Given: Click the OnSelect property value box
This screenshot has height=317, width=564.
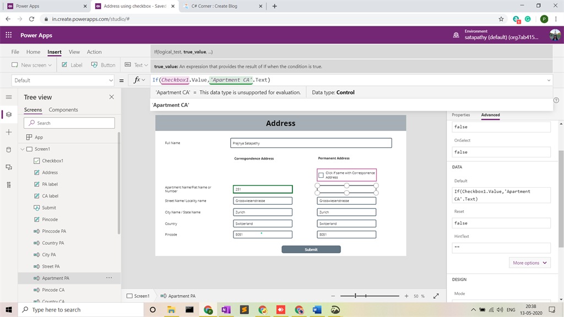Looking at the screenshot, I should (501, 152).
